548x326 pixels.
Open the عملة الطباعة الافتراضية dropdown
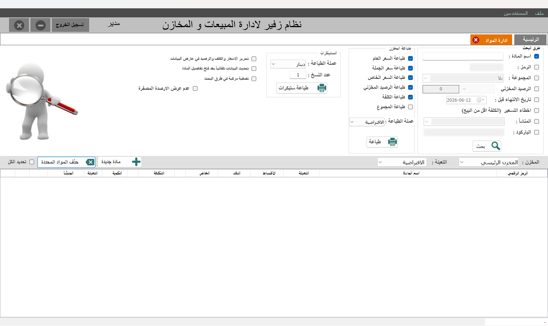(367, 122)
